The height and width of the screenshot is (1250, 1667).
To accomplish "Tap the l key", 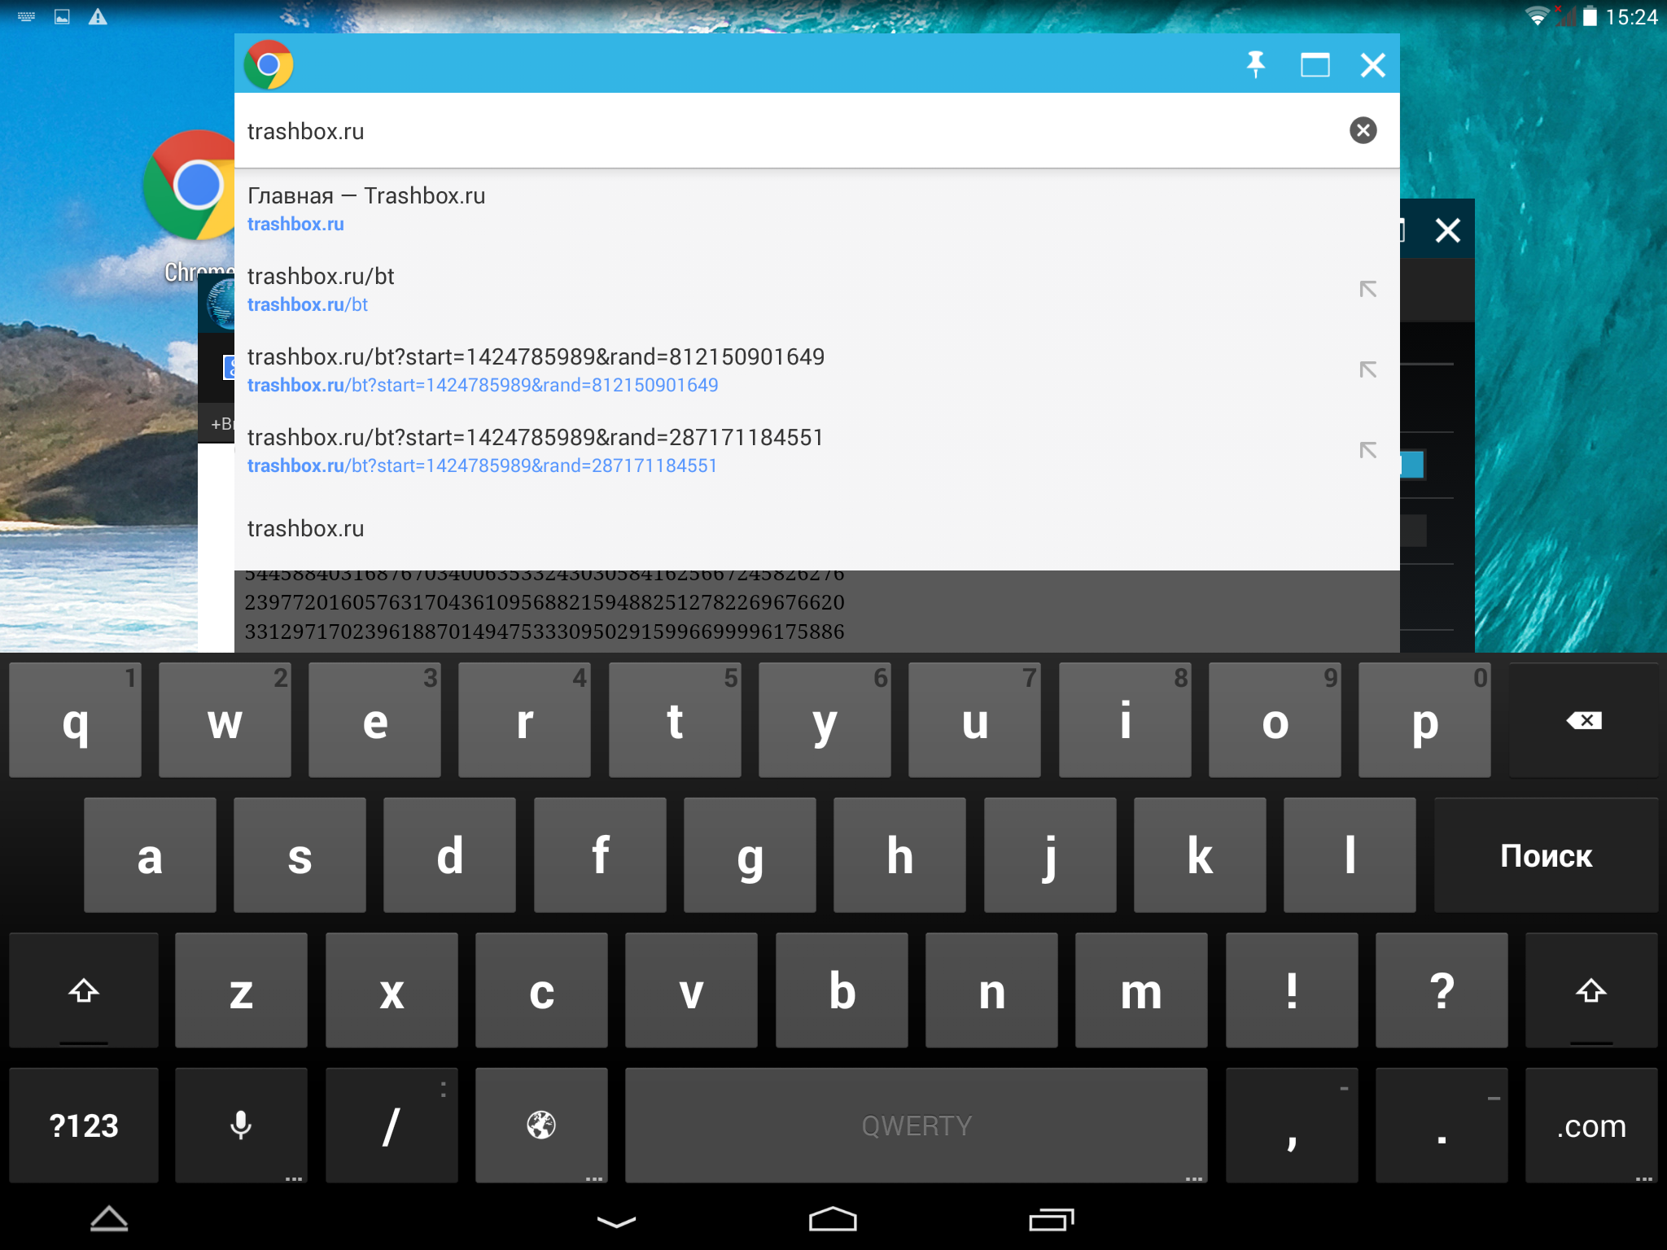I will (x=1350, y=855).
